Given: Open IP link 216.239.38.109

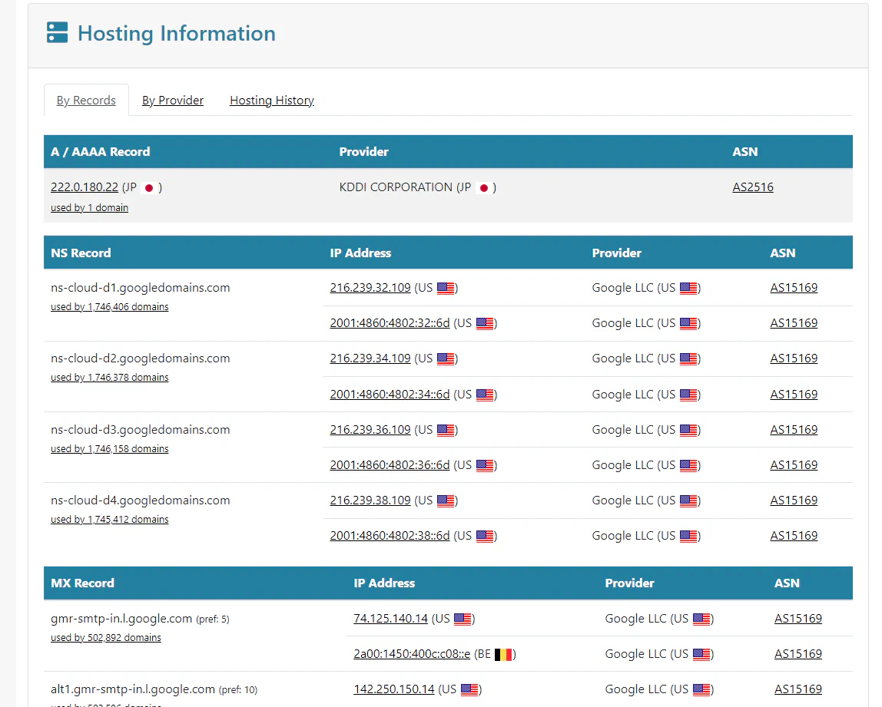Looking at the screenshot, I should [370, 501].
